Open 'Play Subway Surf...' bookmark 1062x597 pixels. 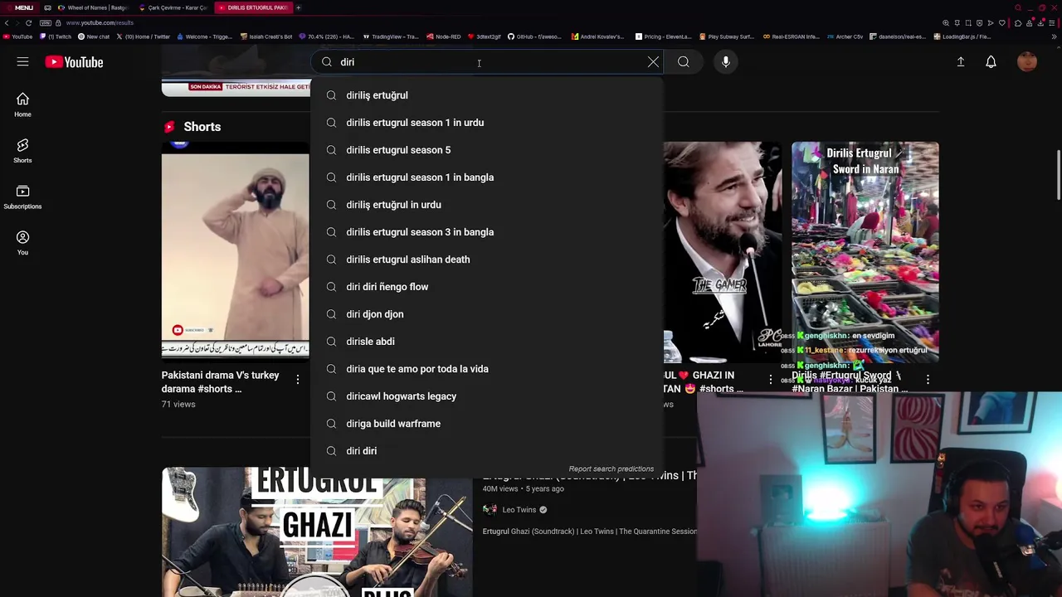tap(728, 36)
